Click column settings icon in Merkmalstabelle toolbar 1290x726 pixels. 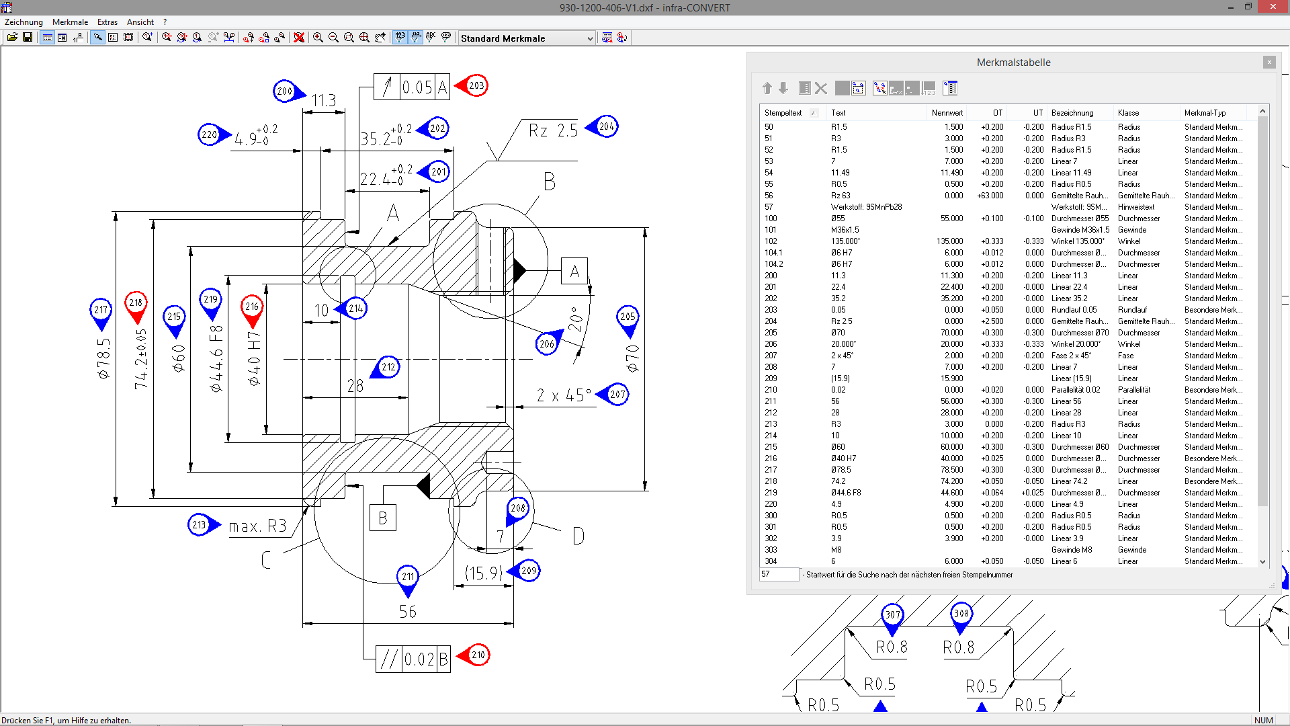[x=950, y=88]
